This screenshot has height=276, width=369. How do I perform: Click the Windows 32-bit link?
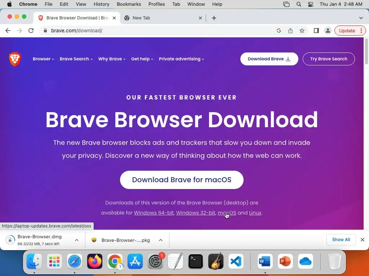(x=196, y=213)
